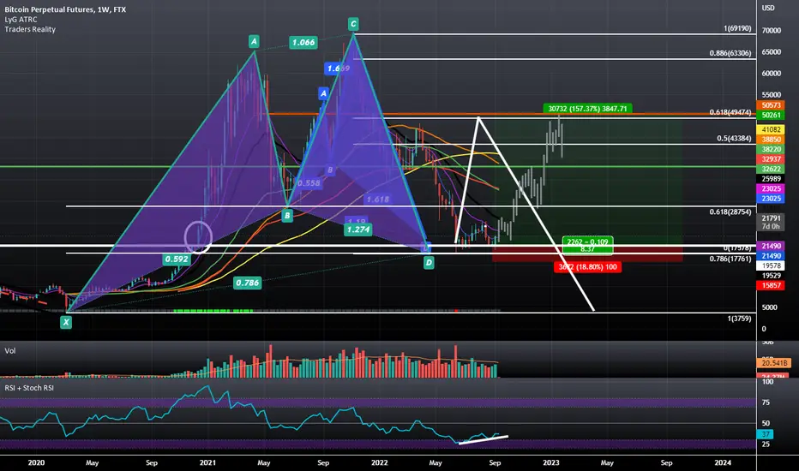The image size is (799, 471).
Task: Click the orange 38850 price tag
Action: [x=771, y=140]
